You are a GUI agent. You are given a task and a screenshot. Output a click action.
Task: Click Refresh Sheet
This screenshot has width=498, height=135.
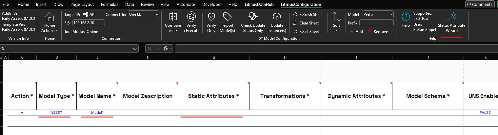click(308, 15)
